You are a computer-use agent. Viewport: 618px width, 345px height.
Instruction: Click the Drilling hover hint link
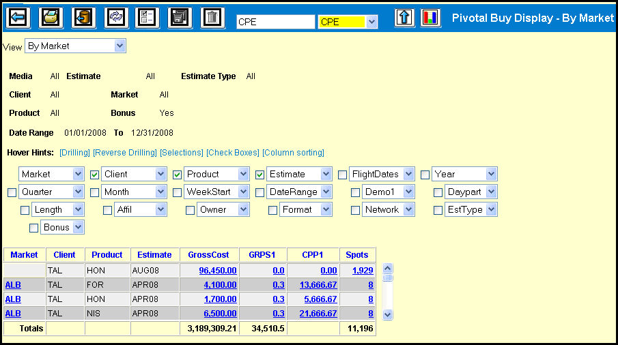tap(74, 153)
